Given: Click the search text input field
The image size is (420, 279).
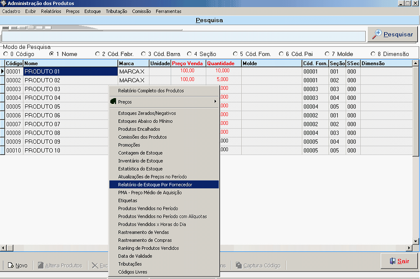Looking at the screenshot, I should coord(183,36).
